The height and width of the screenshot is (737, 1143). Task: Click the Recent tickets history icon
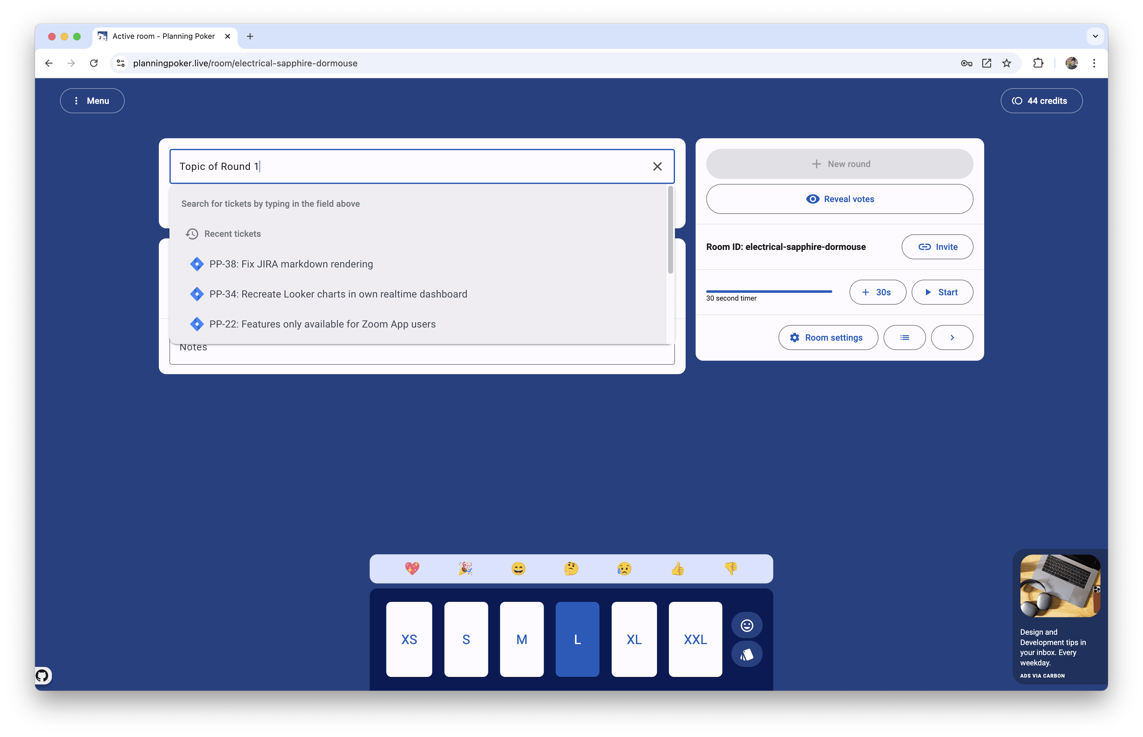click(x=192, y=234)
